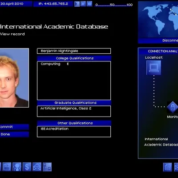The height and width of the screenshot is (178, 178).
Task: Click the 30 April 2010 date display
Action: pyautogui.click(x=16, y=4)
